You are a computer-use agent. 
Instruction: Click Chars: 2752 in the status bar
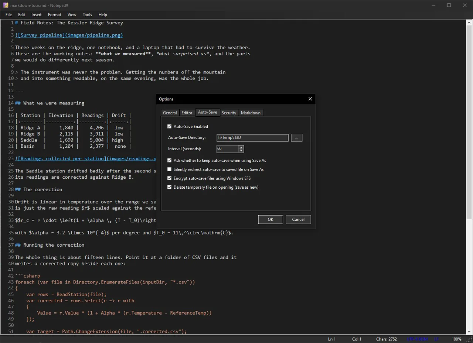(x=387, y=339)
